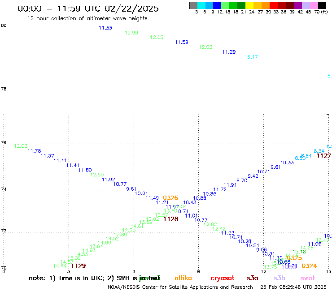Click the wave height value 10.01
The height and width of the screenshot is (291, 332).
pos(141,193)
